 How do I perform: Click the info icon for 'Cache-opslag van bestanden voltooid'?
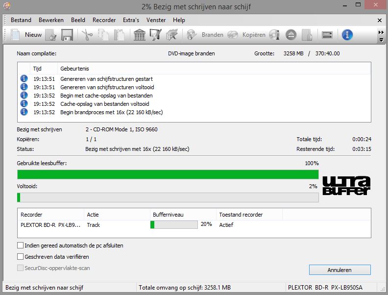(24, 103)
